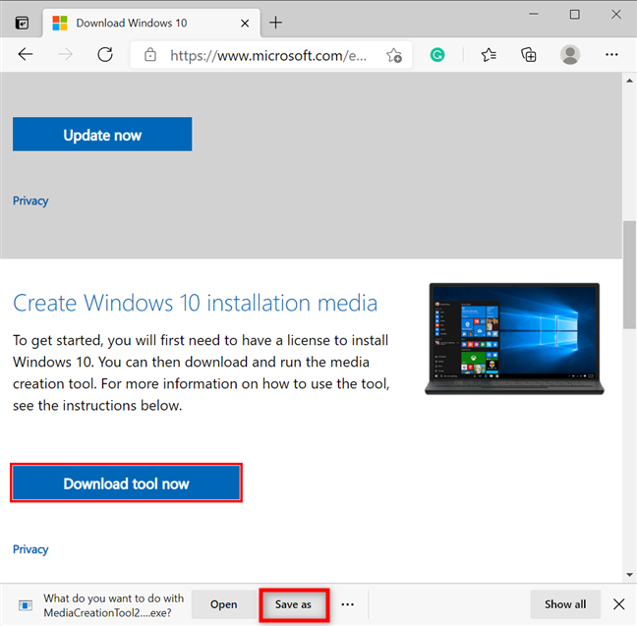
Task: Select the Download Windows 10 tab
Action: tap(151, 24)
